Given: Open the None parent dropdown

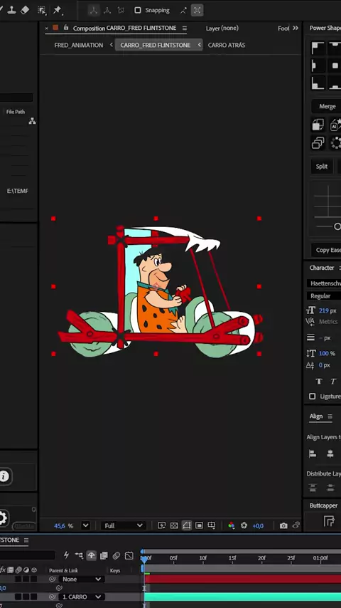Looking at the screenshot, I should (82, 579).
